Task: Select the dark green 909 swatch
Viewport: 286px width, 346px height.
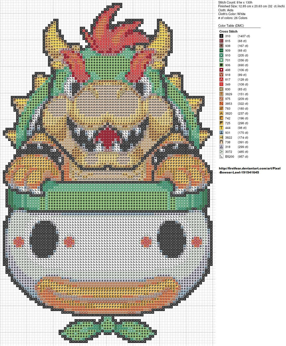Action: 221,51
